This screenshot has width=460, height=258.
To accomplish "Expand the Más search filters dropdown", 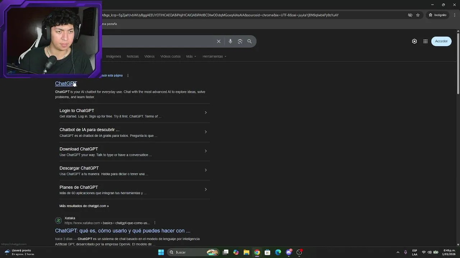I will click(x=191, y=56).
